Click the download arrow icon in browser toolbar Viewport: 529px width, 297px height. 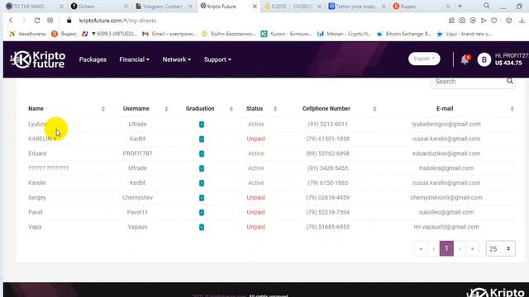point(522,21)
